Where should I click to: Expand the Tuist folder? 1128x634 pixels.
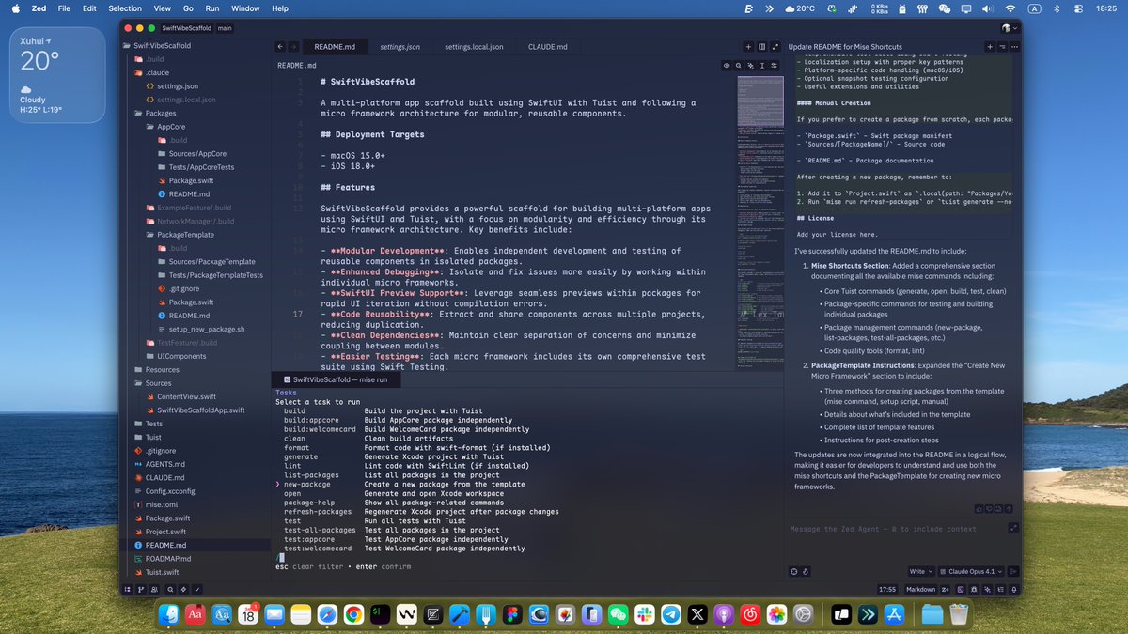[153, 437]
